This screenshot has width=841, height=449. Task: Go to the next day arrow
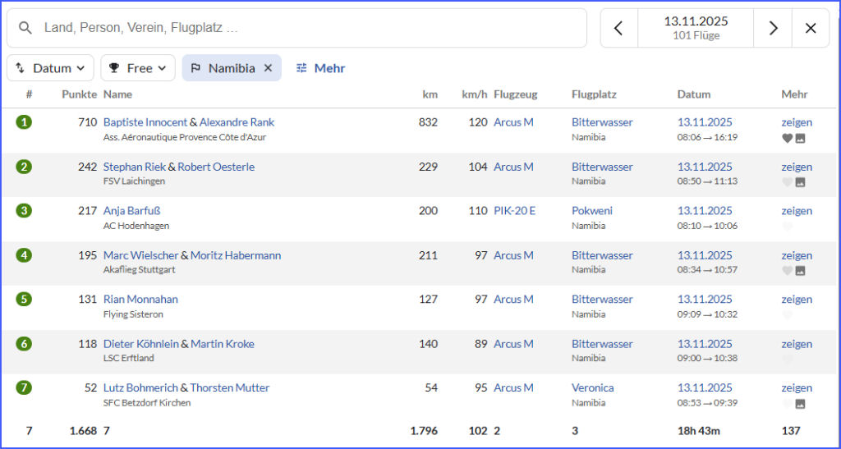[x=773, y=28]
